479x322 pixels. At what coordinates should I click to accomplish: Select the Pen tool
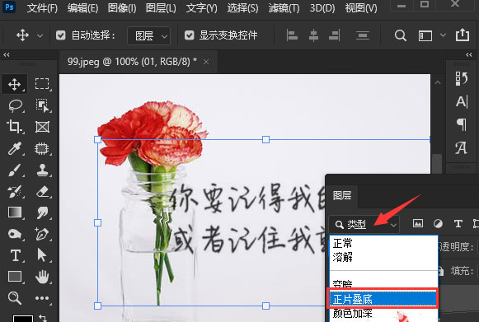[42, 234]
